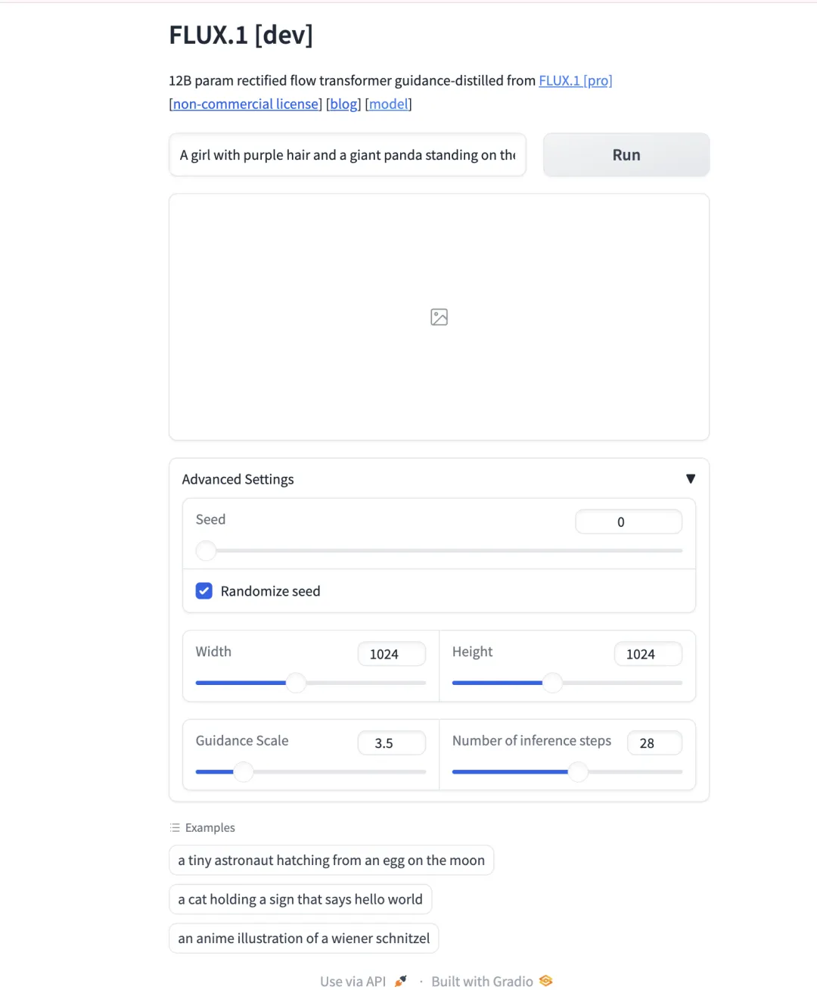Select the tiny astronaut example prompt
This screenshot has height=990, width=817.
[331, 861]
